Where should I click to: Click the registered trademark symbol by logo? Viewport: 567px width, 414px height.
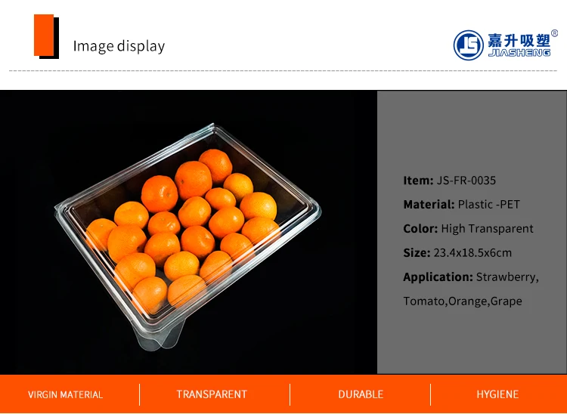(554, 33)
